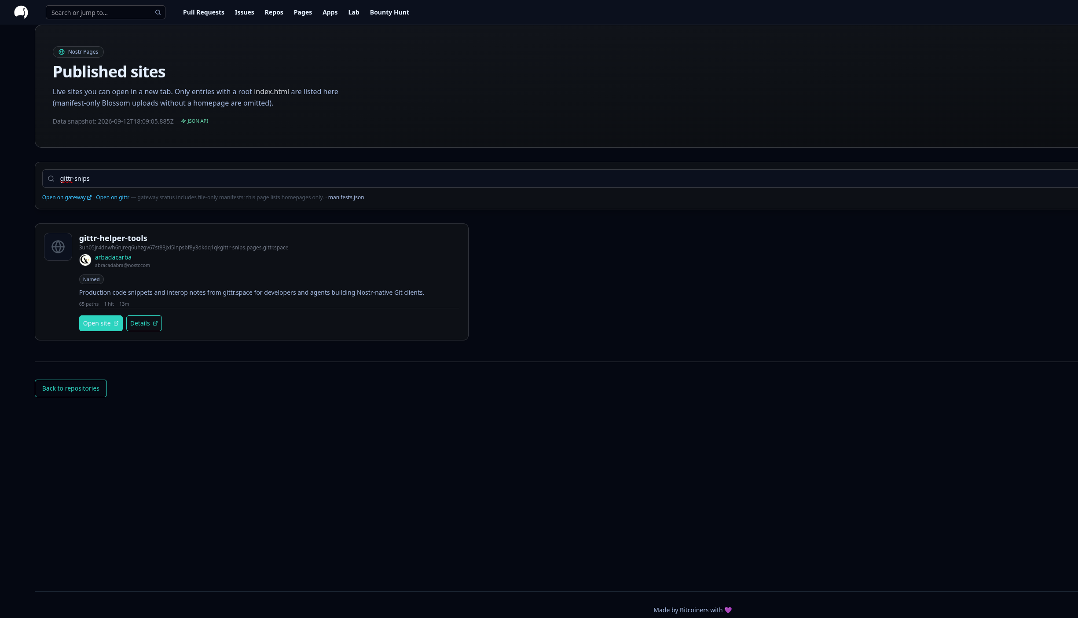The height and width of the screenshot is (618, 1078).
Task: Go to the Repos section
Action: coord(274,12)
